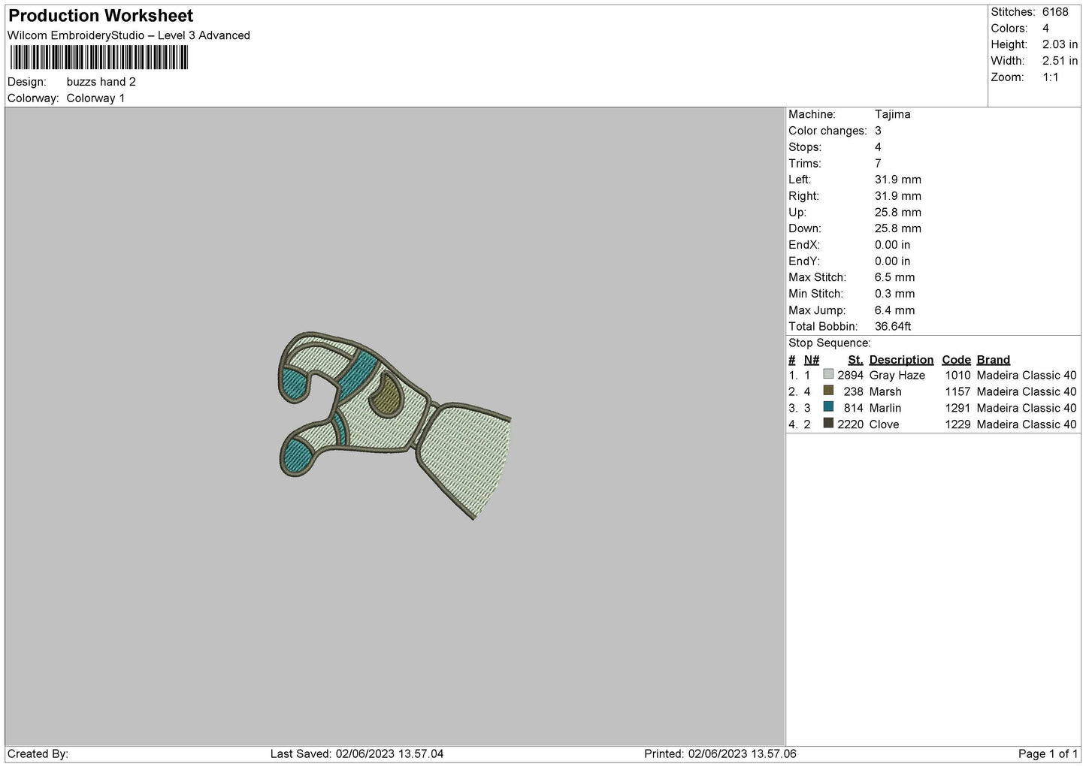Click the St. column header

[855, 360]
